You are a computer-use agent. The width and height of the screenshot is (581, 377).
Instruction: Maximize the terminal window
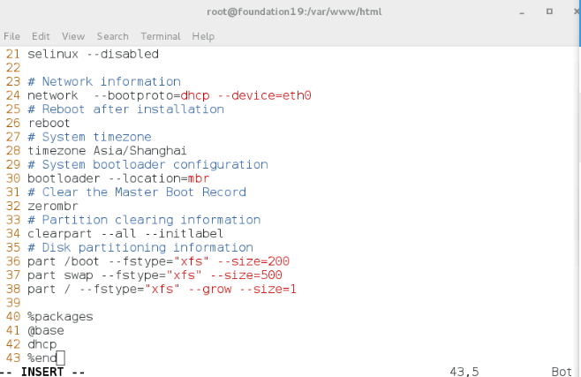(x=549, y=11)
